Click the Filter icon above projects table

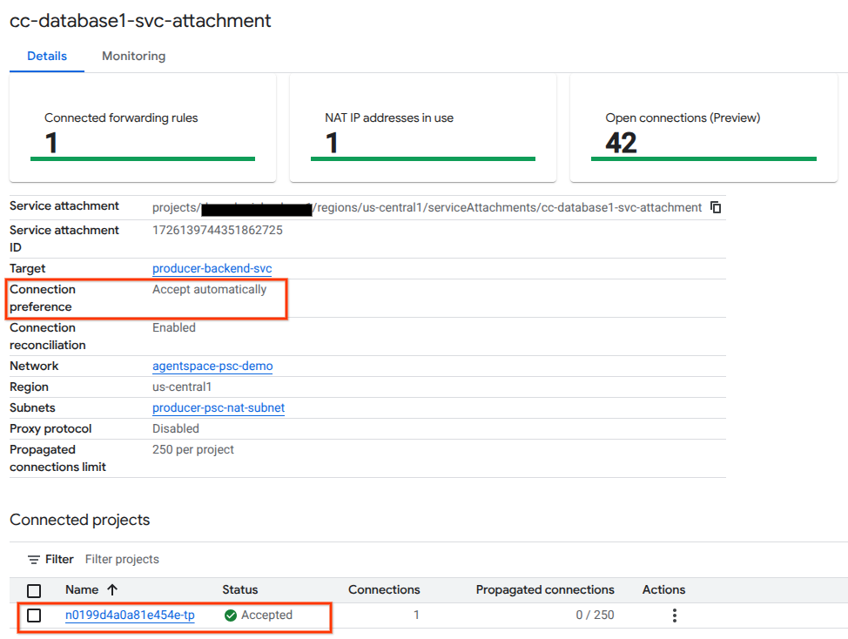34,560
